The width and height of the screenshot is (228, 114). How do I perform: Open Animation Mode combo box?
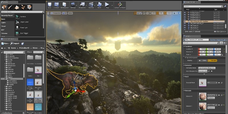coord(207,68)
